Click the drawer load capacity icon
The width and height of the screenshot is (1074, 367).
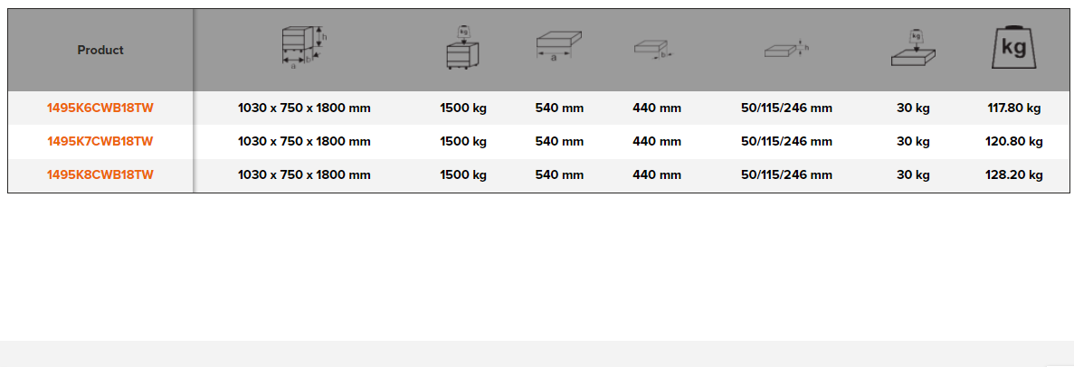[x=913, y=49]
